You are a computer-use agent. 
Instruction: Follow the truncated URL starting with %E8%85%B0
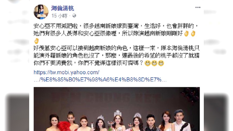pyautogui.click(x=100, y=80)
